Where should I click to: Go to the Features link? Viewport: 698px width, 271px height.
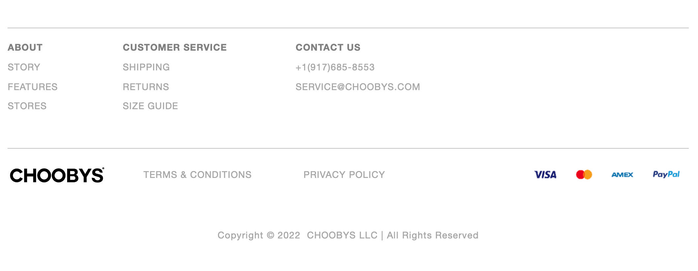(33, 87)
